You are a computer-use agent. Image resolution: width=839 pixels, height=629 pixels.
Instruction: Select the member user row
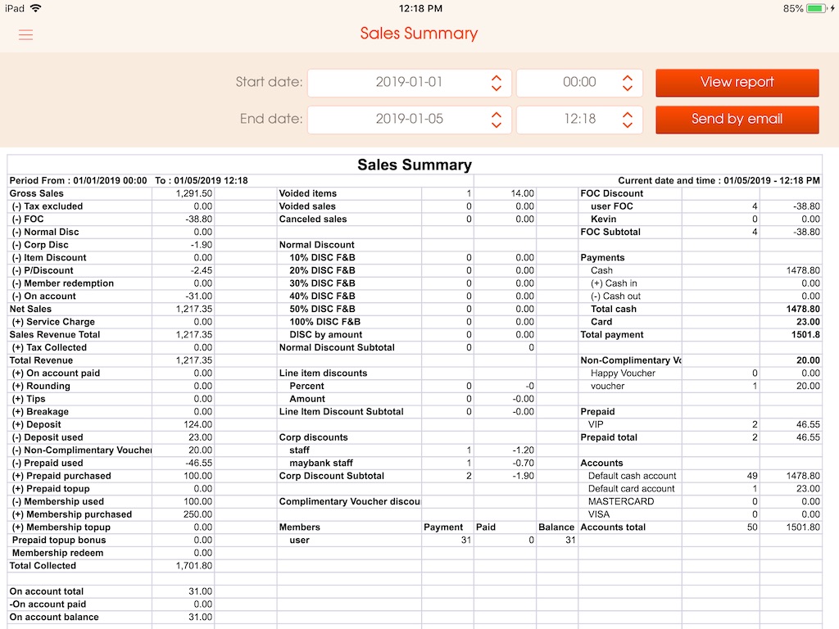click(428, 541)
